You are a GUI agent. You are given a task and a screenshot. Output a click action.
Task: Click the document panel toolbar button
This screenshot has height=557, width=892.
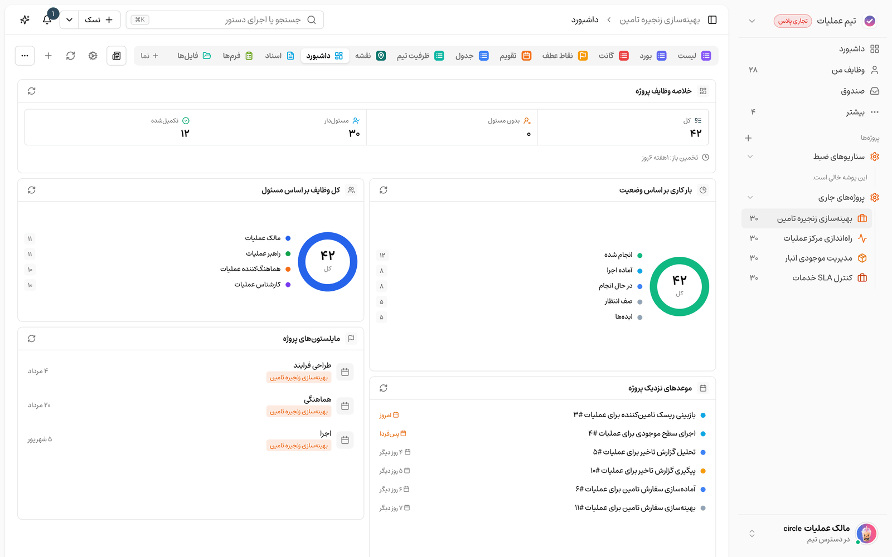(x=116, y=56)
